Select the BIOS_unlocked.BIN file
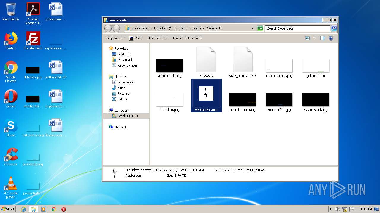 (x=243, y=62)
